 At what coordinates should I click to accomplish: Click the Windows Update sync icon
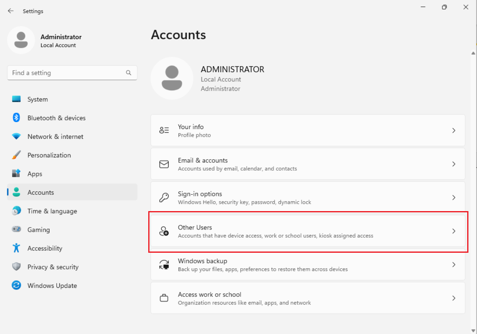pyautogui.click(x=16, y=285)
